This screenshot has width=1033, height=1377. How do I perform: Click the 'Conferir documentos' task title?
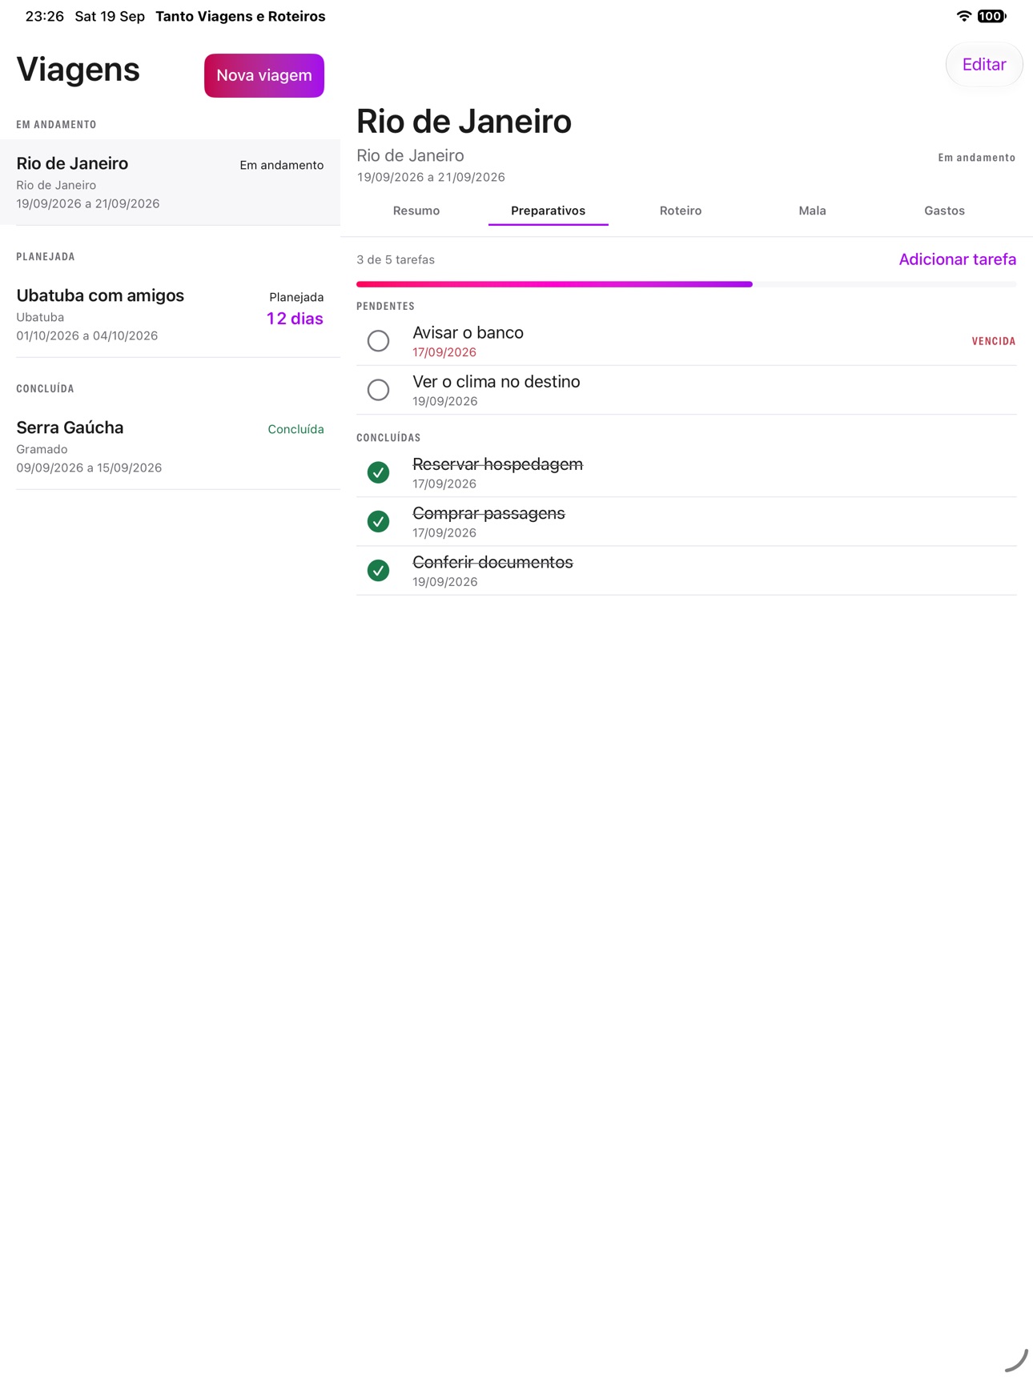coord(492,562)
